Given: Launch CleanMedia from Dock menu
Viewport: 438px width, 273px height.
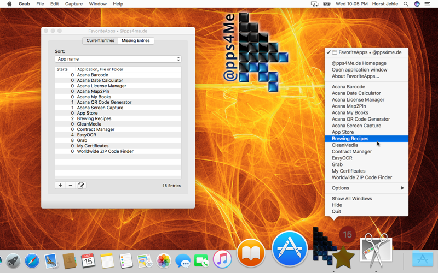Looking at the screenshot, I should (366, 145).
